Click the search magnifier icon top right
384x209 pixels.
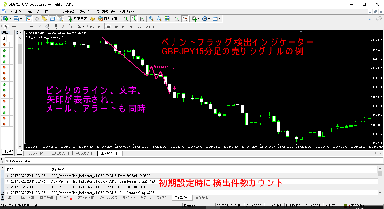coord(370,19)
